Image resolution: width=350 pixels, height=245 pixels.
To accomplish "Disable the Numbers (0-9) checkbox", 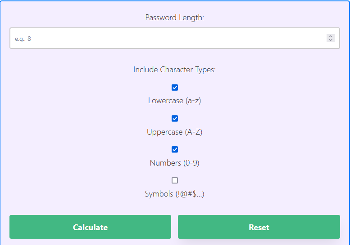I will pyautogui.click(x=175, y=149).
